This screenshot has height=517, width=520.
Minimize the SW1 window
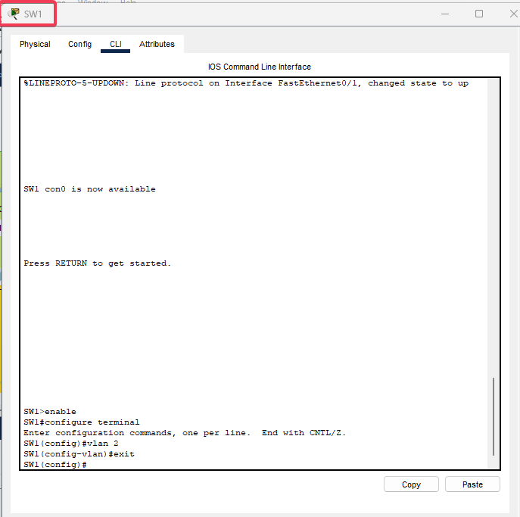[x=444, y=14]
